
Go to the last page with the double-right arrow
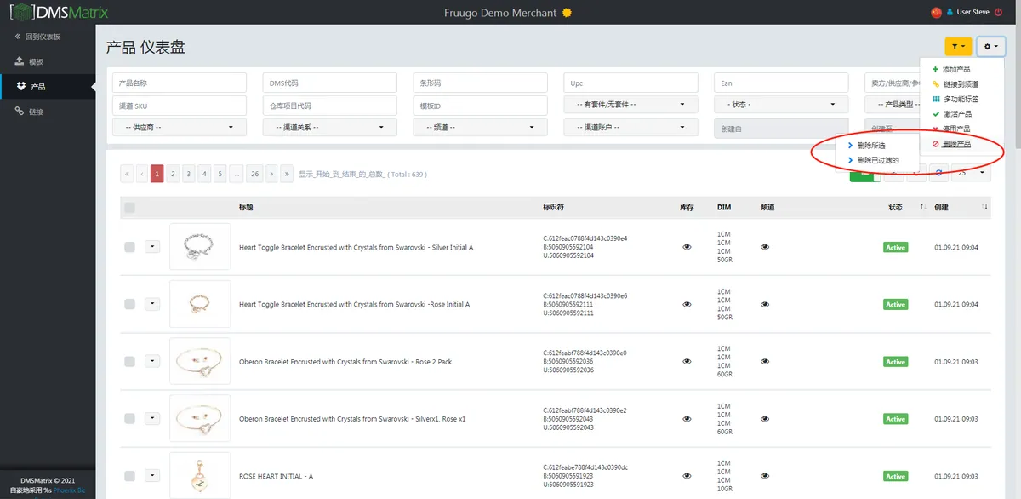[x=288, y=174]
